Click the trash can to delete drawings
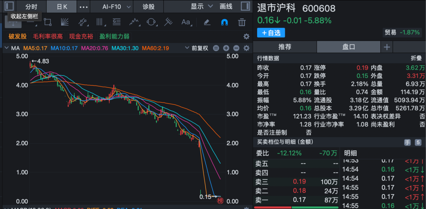 (x=242, y=22)
